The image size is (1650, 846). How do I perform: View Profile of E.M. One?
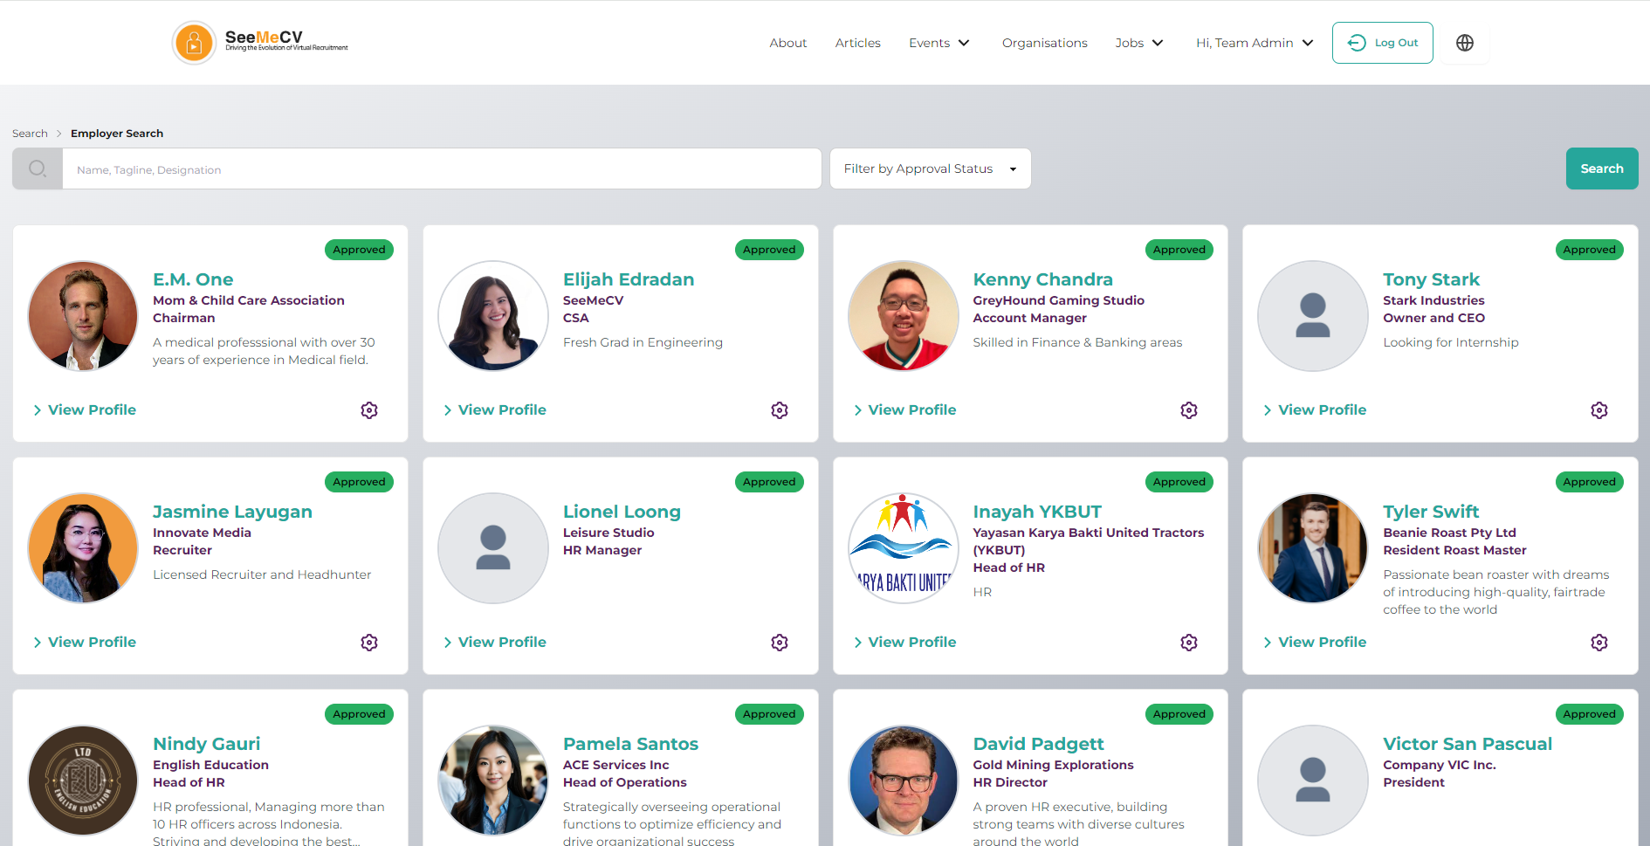(85, 410)
